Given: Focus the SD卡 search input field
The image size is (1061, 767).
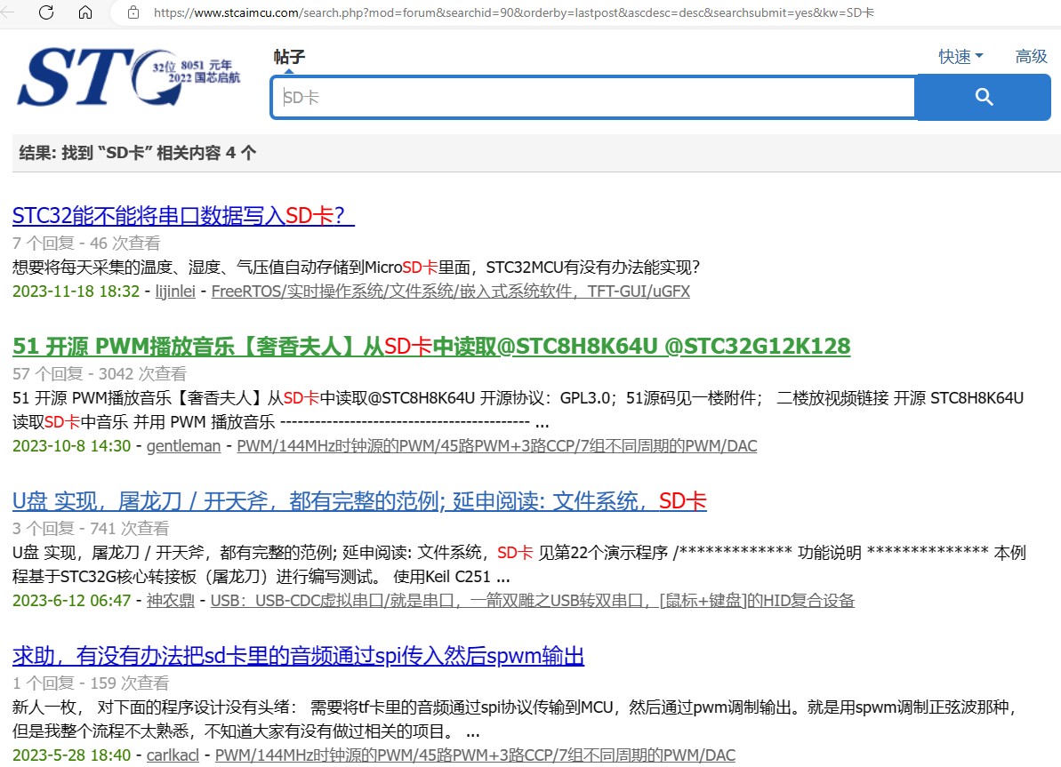Looking at the screenshot, I should click(592, 98).
